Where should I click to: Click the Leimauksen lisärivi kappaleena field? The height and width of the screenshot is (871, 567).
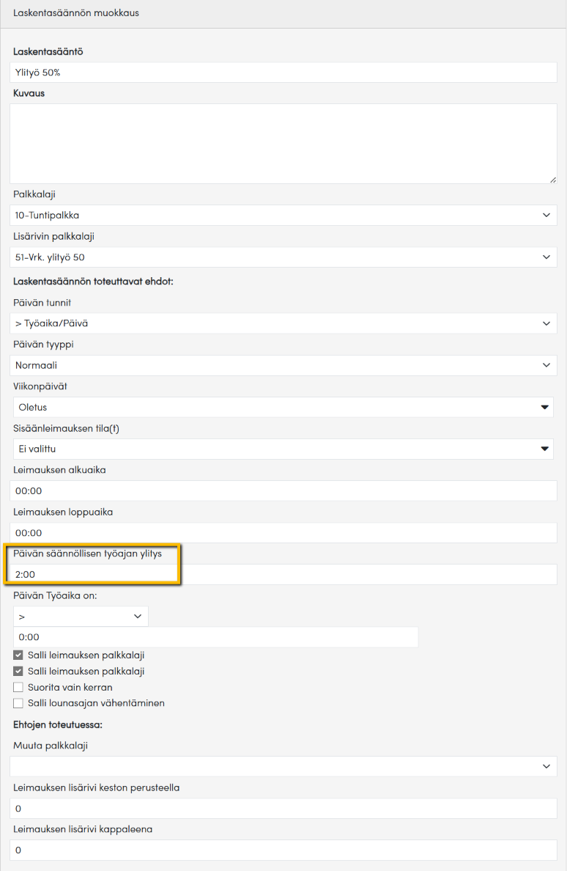(283, 850)
